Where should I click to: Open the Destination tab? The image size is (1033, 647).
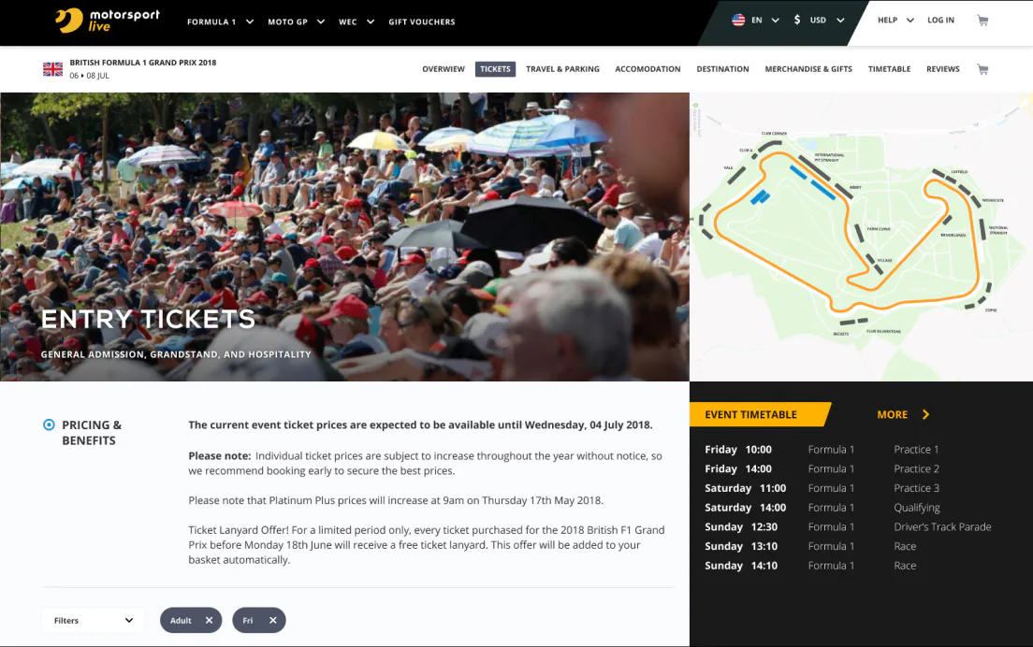[722, 69]
